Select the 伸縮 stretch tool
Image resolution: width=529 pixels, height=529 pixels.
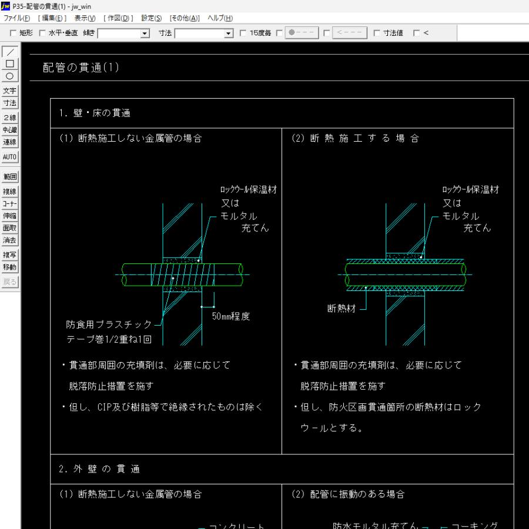coord(10,216)
